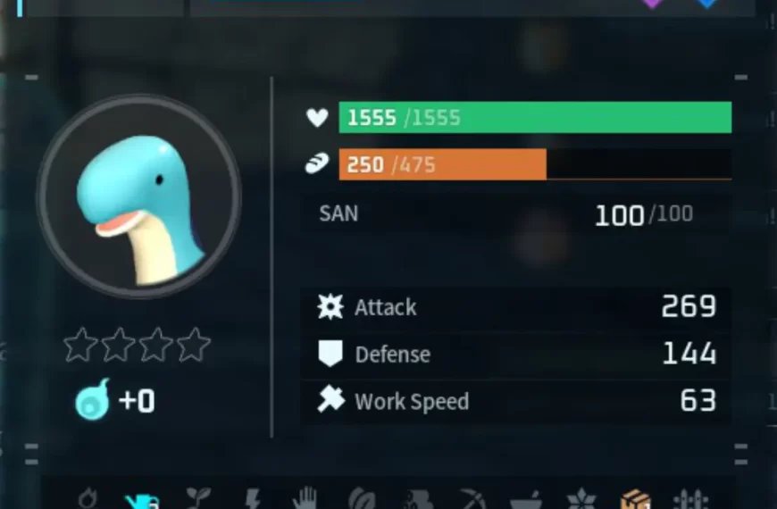Click the Medicine Production mortar icon
The height and width of the screenshot is (509, 777).
pos(526,499)
